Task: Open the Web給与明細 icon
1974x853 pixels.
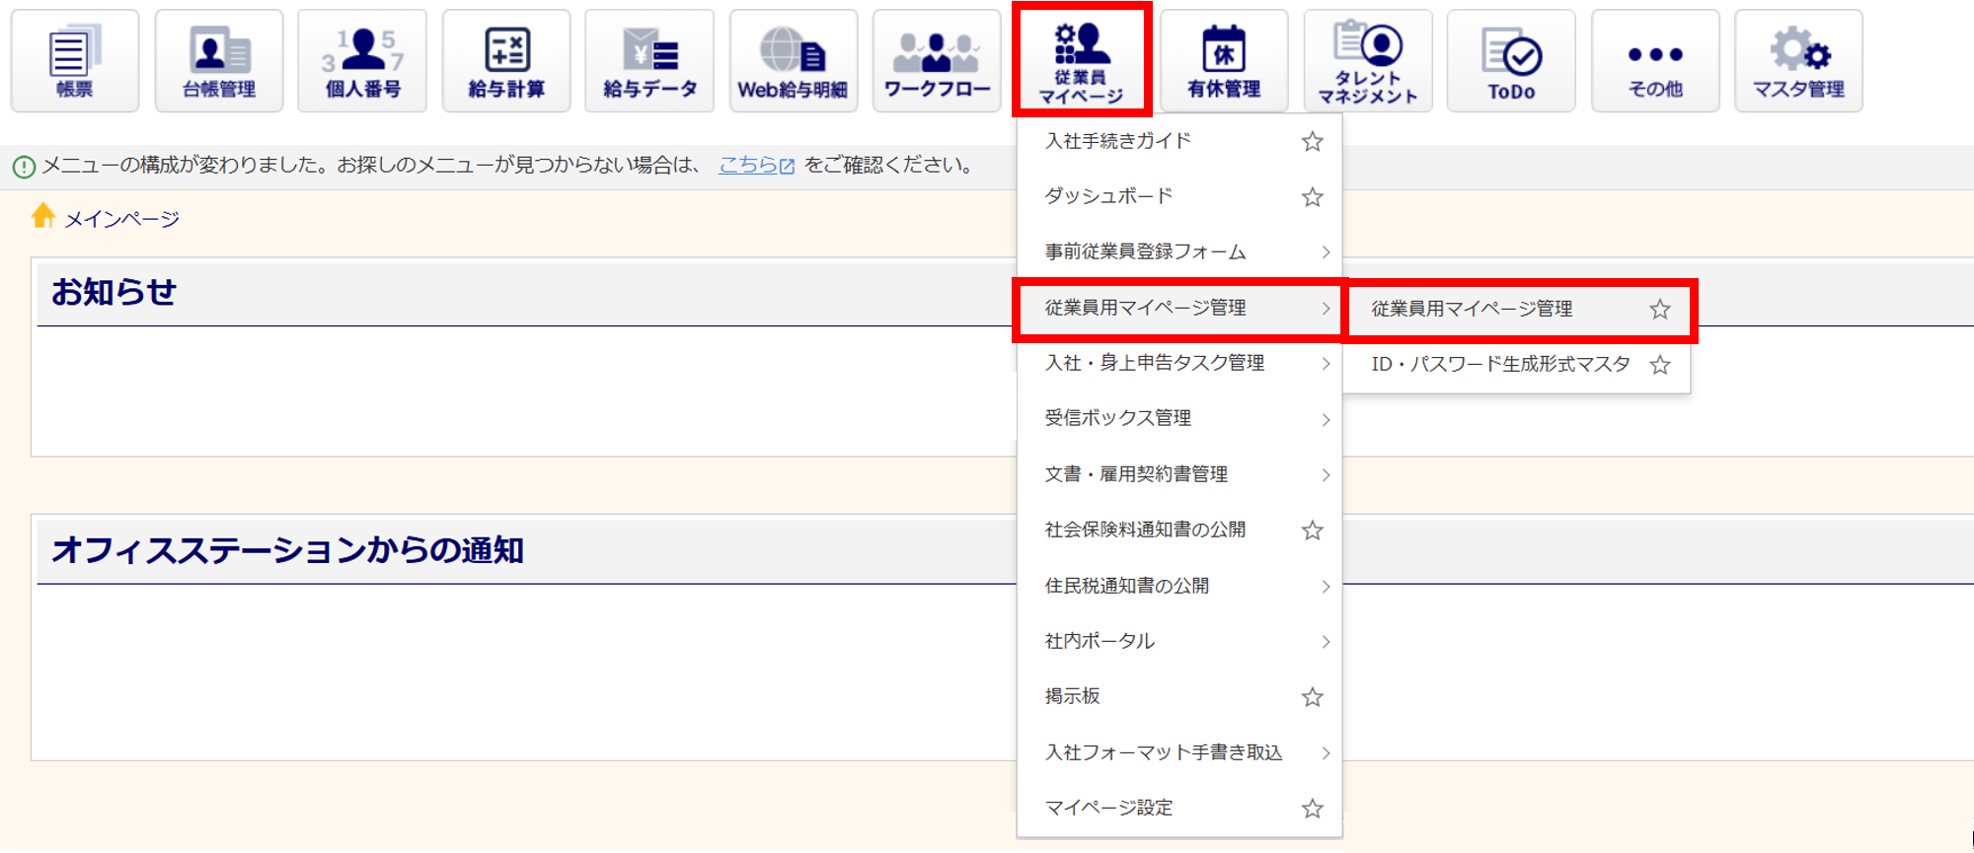Action: pyautogui.click(x=793, y=61)
